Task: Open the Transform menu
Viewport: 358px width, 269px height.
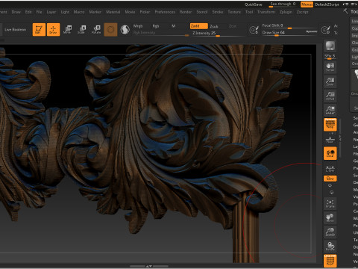Action: (266, 12)
